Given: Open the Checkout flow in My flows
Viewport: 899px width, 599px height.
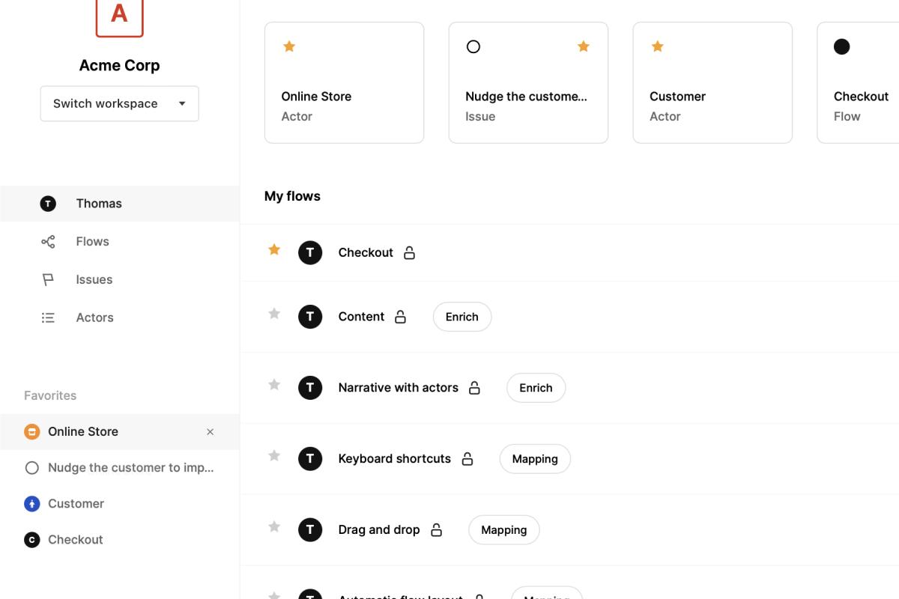Looking at the screenshot, I should [x=366, y=253].
